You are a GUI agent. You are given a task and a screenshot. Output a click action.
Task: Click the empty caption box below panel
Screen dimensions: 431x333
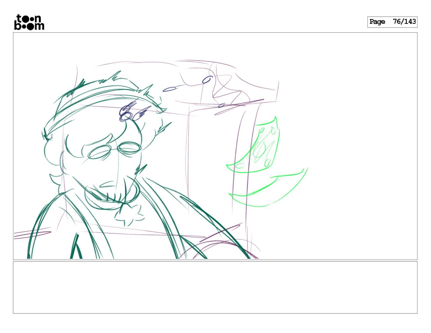[215, 287]
